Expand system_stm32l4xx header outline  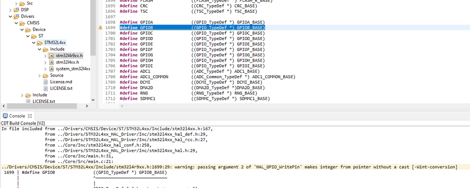[45, 69]
